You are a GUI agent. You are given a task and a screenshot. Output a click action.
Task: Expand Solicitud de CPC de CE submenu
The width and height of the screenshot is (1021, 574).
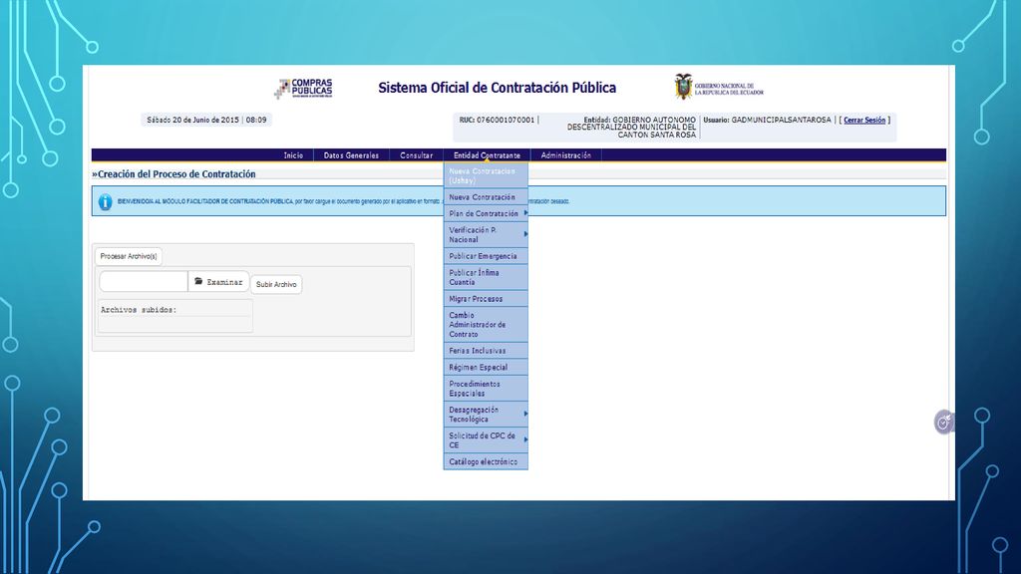tap(525, 439)
